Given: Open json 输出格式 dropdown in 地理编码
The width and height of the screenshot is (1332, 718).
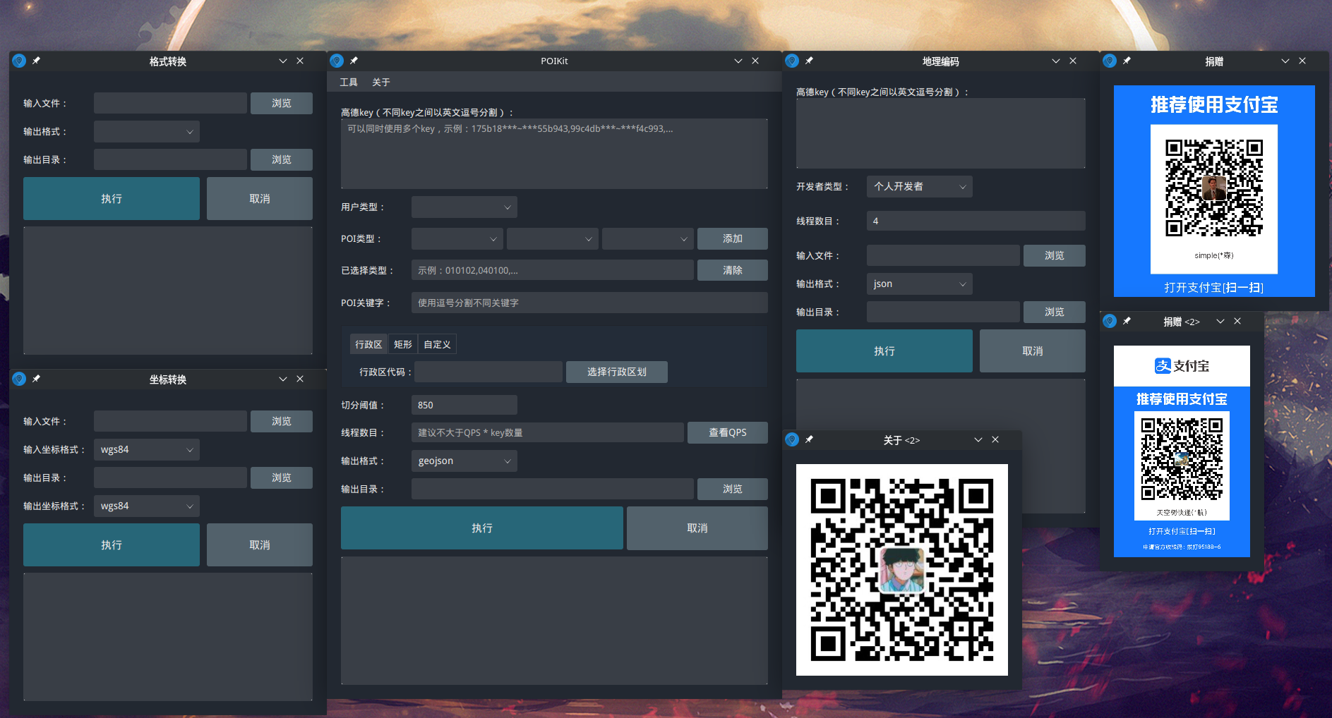Looking at the screenshot, I should pos(920,284).
